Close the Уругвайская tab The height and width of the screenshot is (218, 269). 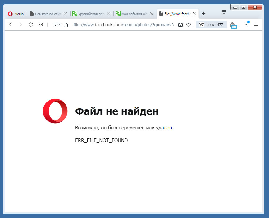109,14
